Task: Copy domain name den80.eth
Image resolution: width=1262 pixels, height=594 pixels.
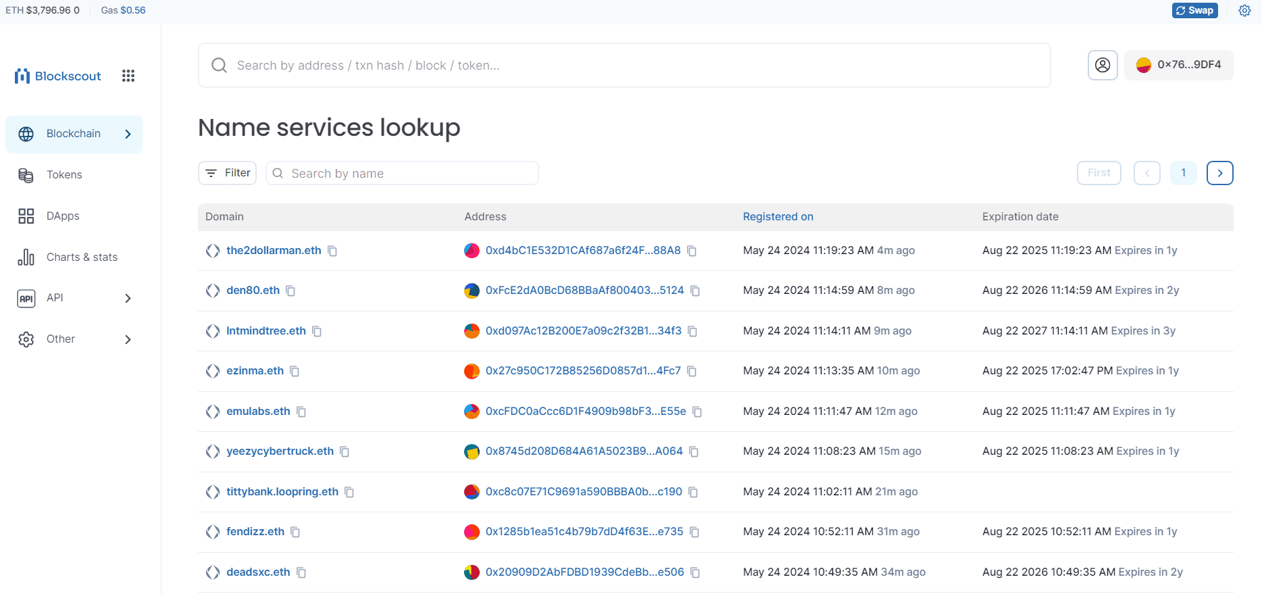Action: pyautogui.click(x=291, y=291)
